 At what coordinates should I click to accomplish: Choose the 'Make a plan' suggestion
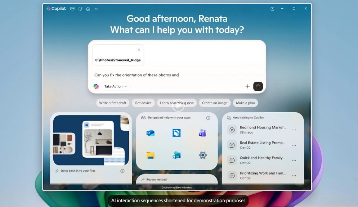coord(245,103)
